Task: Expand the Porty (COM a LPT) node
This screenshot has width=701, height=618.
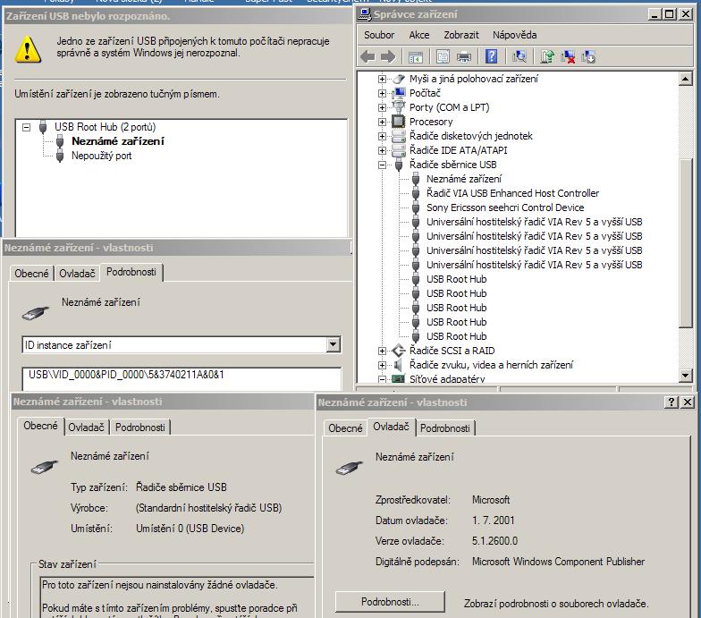Action: click(382, 107)
